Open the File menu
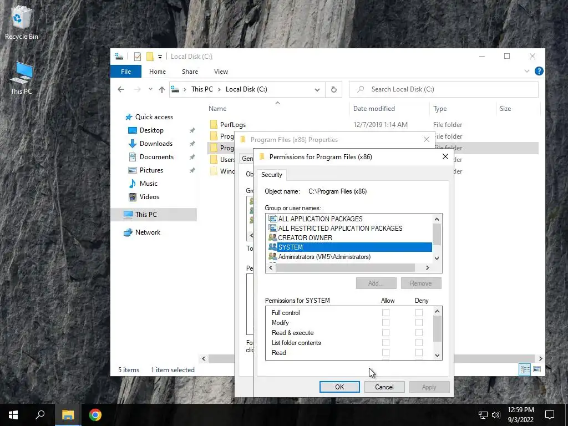The image size is (568, 426). pyautogui.click(x=126, y=72)
